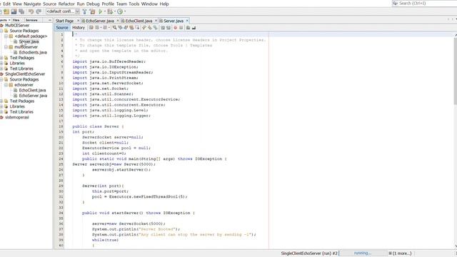Click the (1 more...) status bar link
Screen dimensions: 457x257
(401, 253)
